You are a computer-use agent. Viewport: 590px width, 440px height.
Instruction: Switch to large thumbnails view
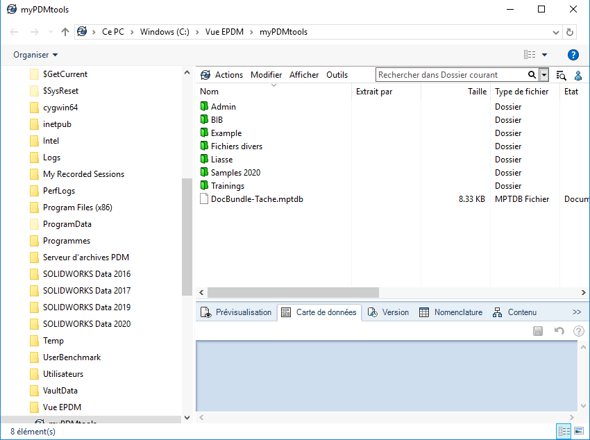point(579,432)
